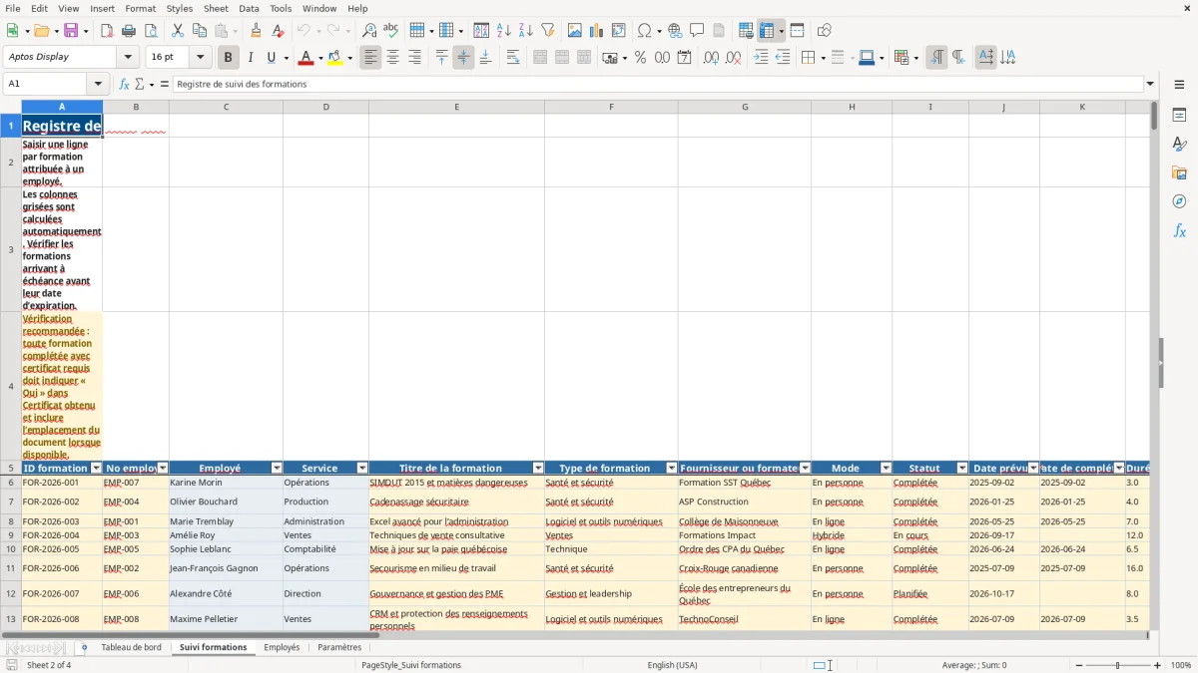Click the Cut scissors icon
The image size is (1198, 673).
(177, 31)
